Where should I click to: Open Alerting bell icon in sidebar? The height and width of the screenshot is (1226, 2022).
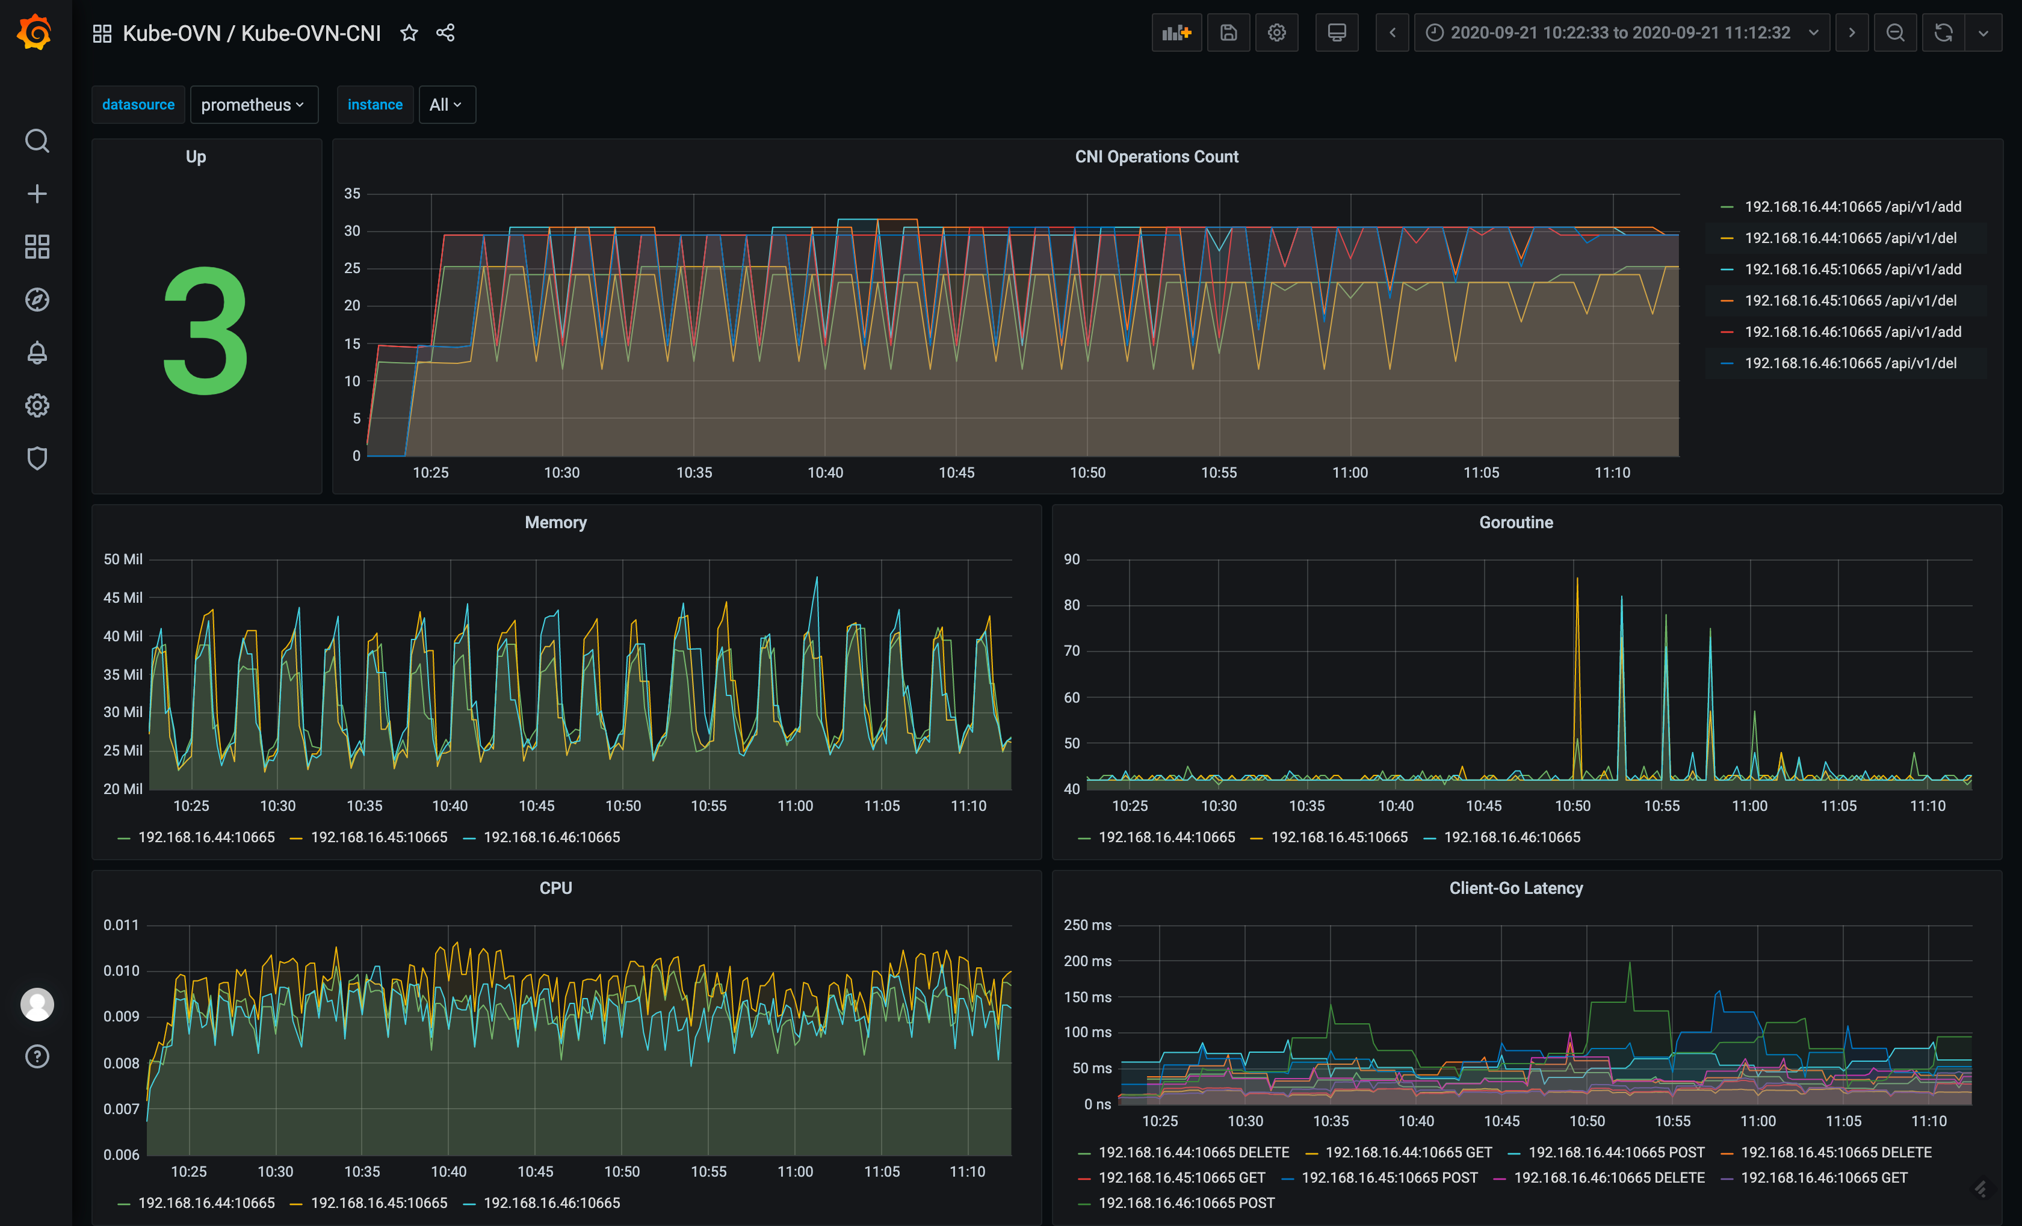coord(37,353)
